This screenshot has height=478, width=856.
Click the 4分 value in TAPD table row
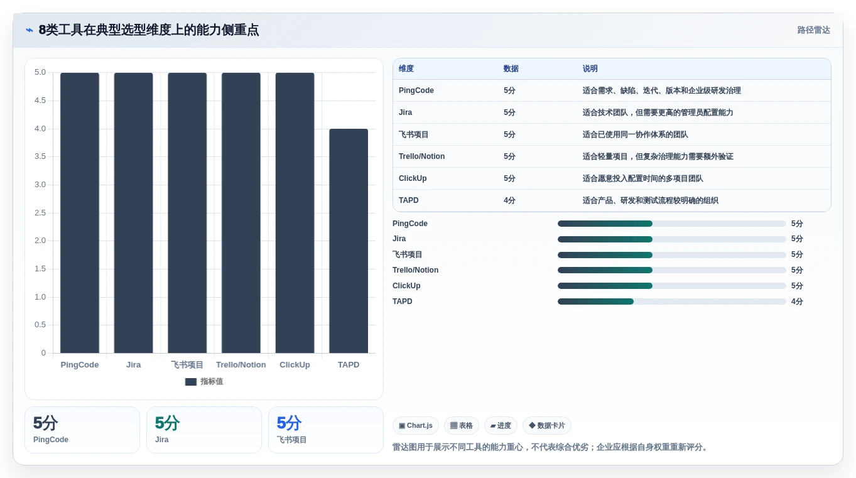(x=509, y=200)
